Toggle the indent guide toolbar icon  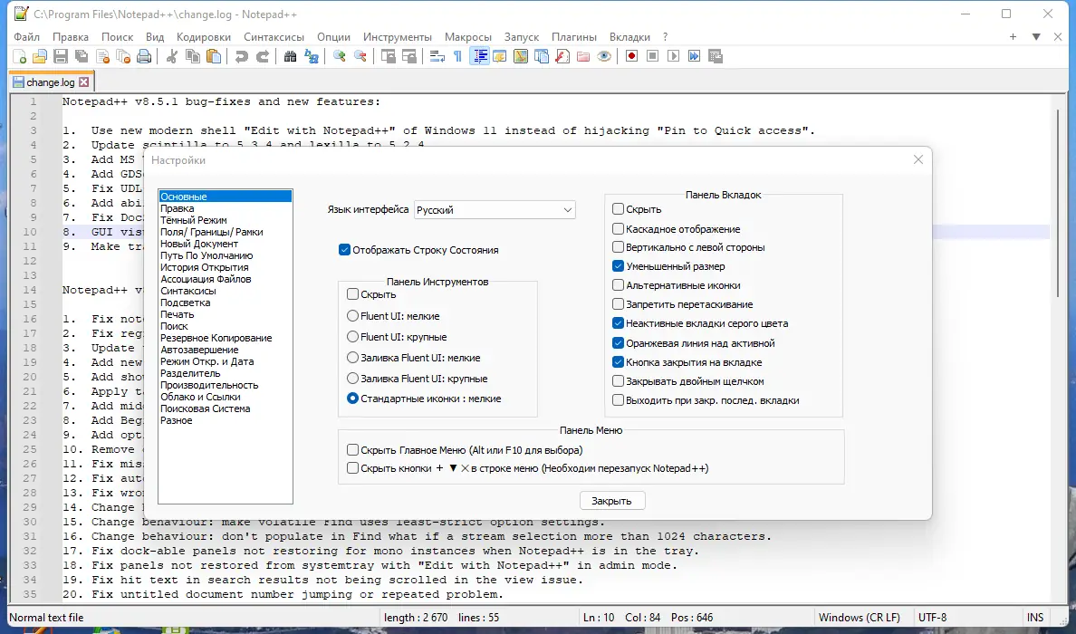tap(480, 56)
